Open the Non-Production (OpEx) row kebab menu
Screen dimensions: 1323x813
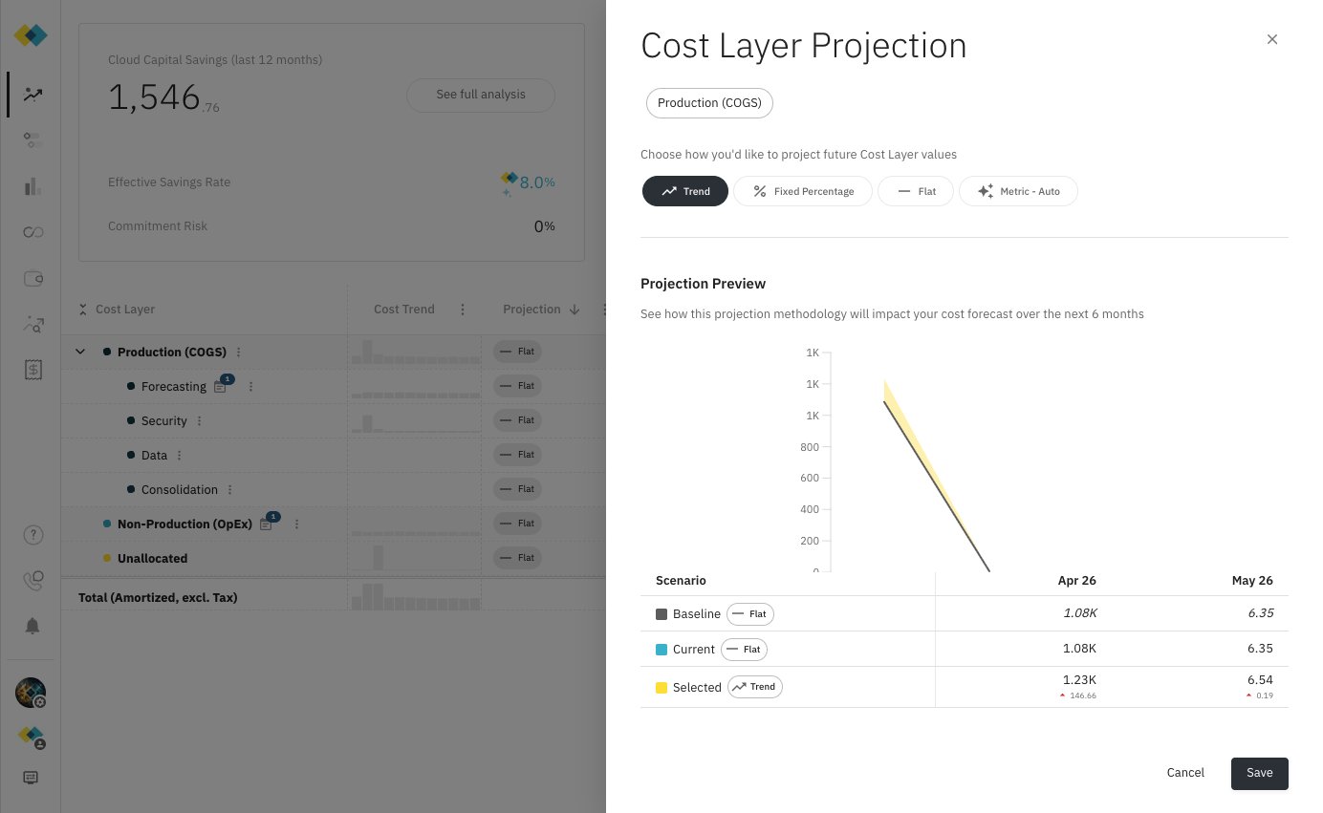[x=297, y=524]
